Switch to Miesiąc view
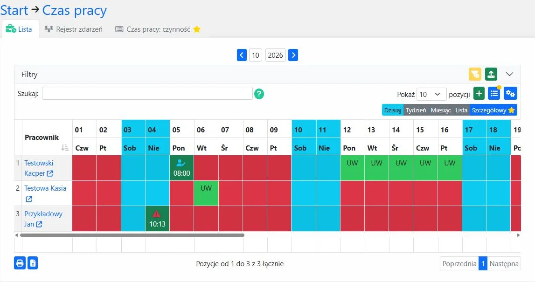This screenshot has width=535, height=282. [441, 110]
